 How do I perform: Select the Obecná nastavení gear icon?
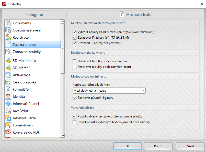coord(8,30)
